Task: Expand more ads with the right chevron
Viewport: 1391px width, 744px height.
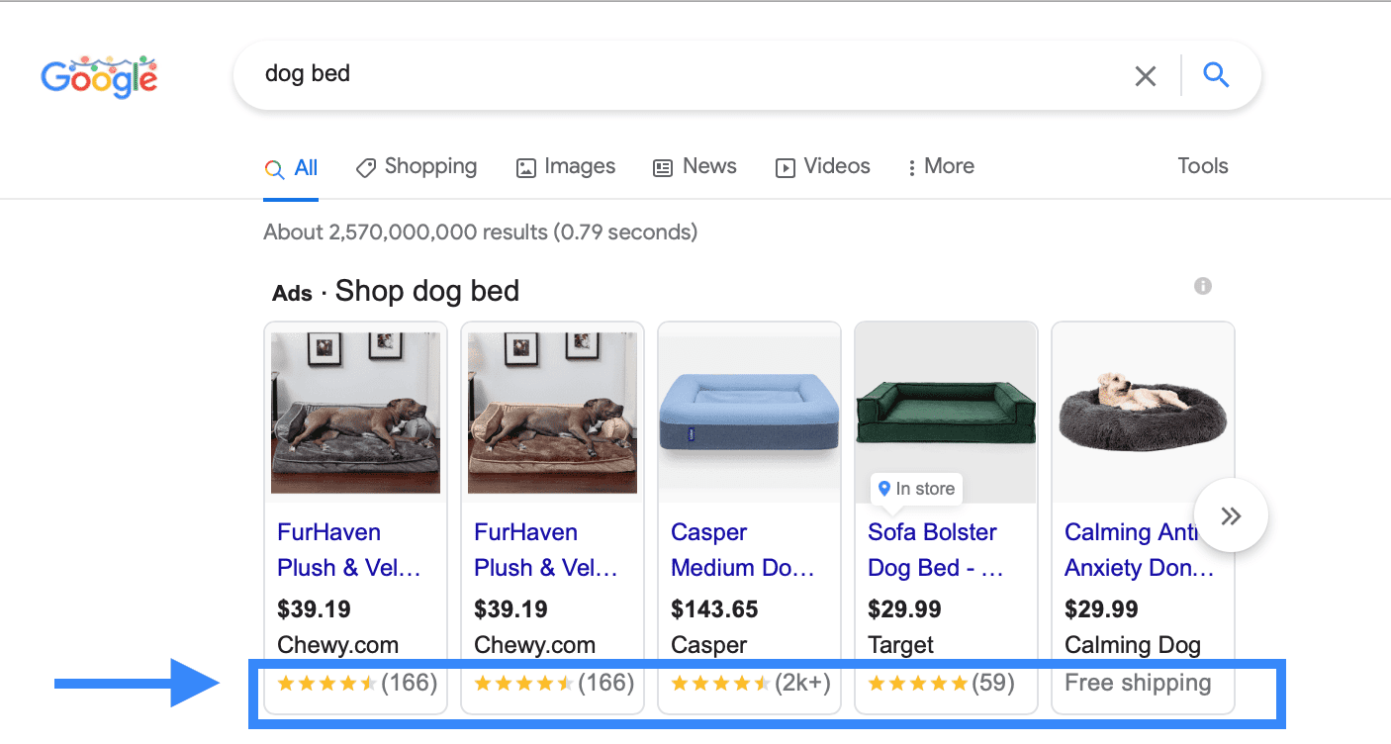Action: coord(1230,515)
